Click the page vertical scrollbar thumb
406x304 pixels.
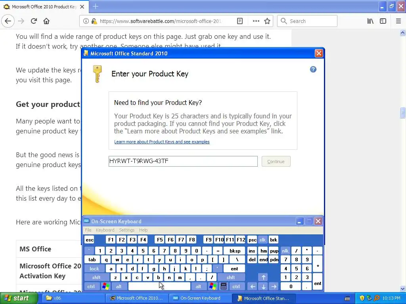402,113
